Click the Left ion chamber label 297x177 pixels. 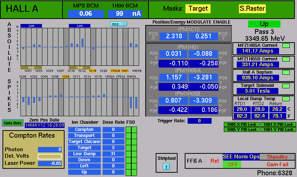(x=84, y=166)
